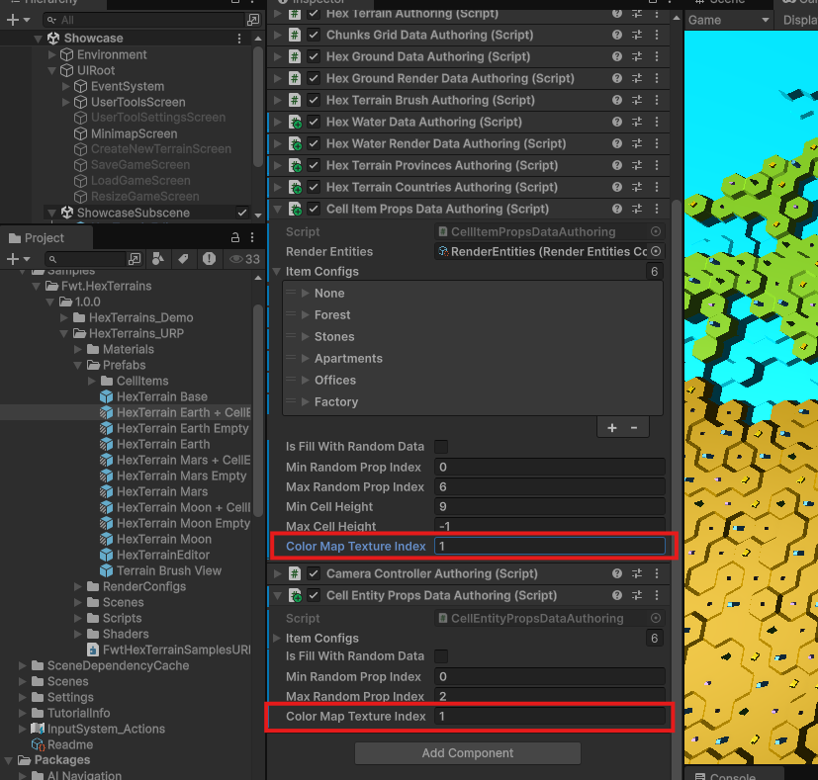Disable Chunks Grid Data Authoring component

click(x=314, y=35)
